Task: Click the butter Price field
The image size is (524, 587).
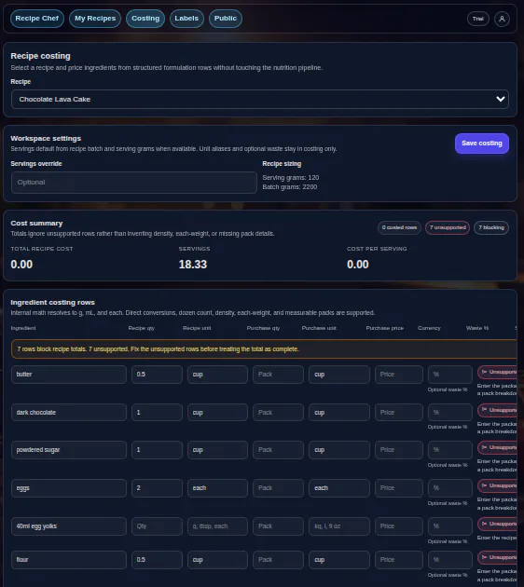Action: [399, 375]
